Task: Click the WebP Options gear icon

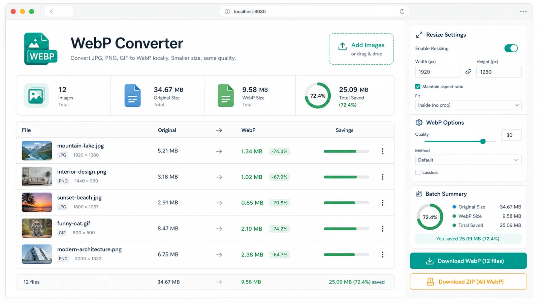Action: coord(419,123)
